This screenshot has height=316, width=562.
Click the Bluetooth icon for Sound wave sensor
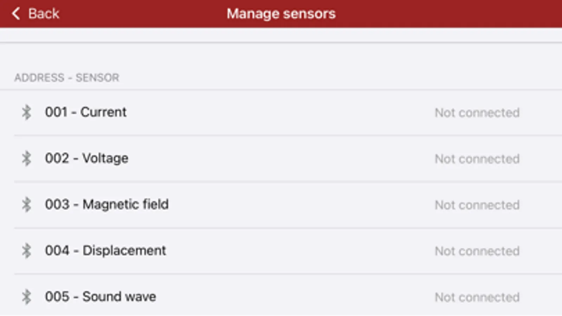(26, 297)
